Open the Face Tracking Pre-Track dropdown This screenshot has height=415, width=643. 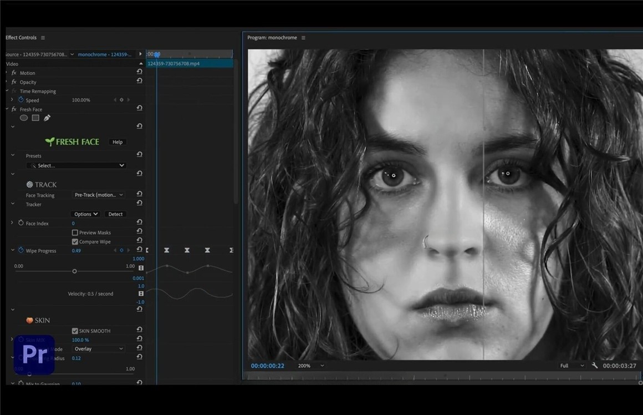[x=98, y=195]
